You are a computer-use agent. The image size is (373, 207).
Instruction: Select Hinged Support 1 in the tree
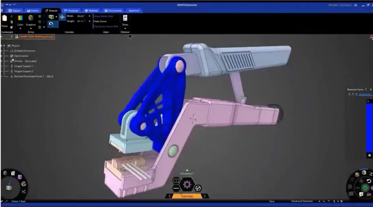(24, 66)
